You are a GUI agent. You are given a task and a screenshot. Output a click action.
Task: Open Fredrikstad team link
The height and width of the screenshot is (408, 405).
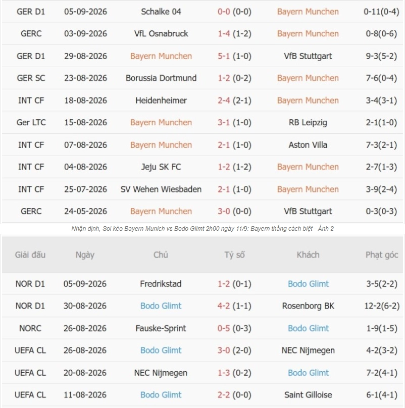tap(161, 284)
